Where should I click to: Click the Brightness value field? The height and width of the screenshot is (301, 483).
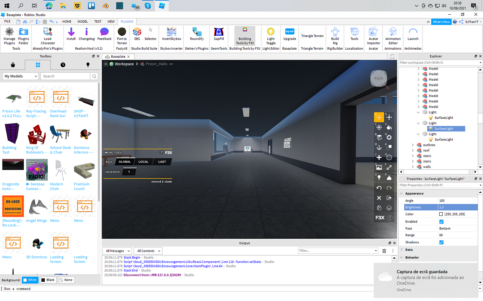[x=458, y=207]
